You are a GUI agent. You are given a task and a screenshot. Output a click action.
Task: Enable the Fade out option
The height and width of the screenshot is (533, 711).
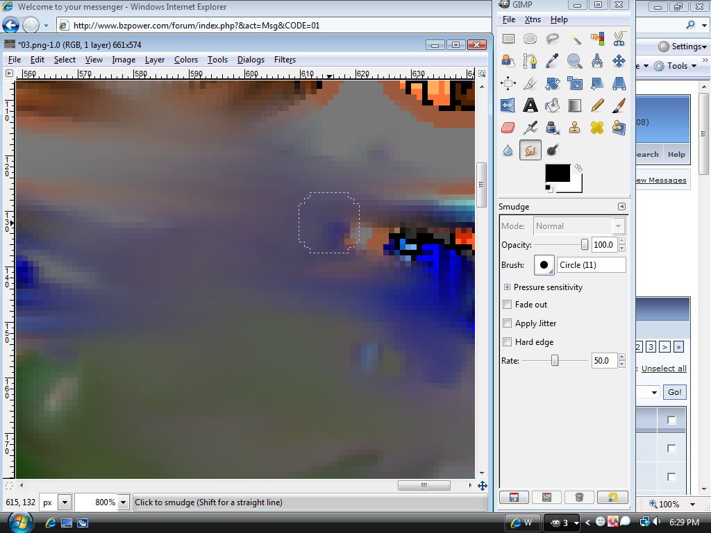coord(507,304)
